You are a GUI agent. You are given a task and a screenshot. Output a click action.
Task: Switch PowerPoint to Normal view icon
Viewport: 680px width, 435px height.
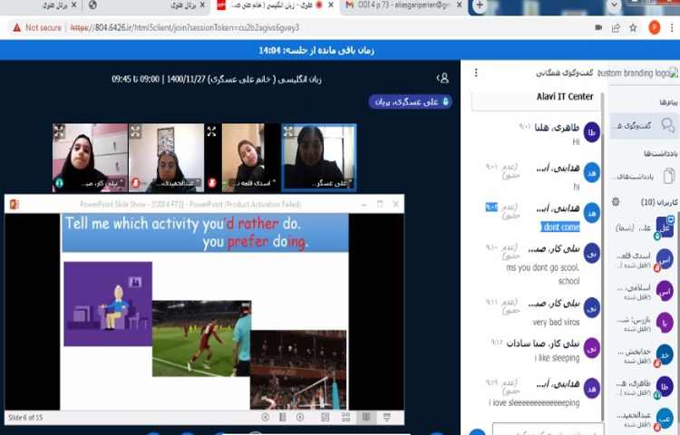(325, 417)
